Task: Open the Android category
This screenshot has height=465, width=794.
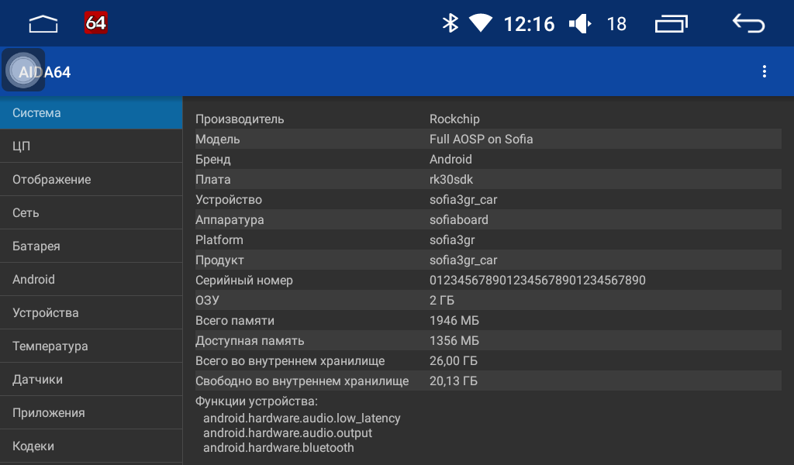Action: pyautogui.click(x=91, y=280)
